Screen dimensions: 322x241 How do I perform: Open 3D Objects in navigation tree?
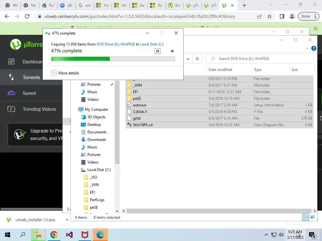click(x=93, y=117)
